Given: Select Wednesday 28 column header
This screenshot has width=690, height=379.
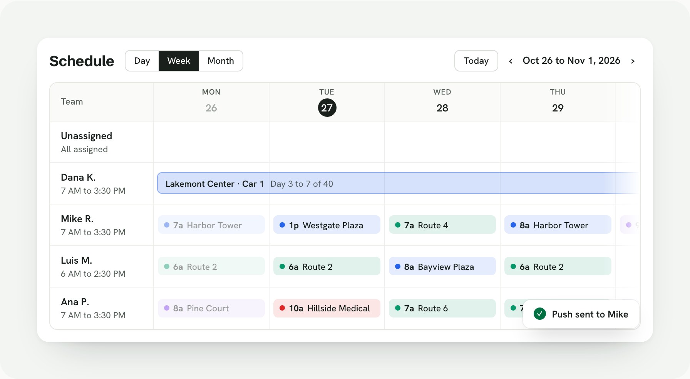Looking at the screenshot, I should pos(442,102).
